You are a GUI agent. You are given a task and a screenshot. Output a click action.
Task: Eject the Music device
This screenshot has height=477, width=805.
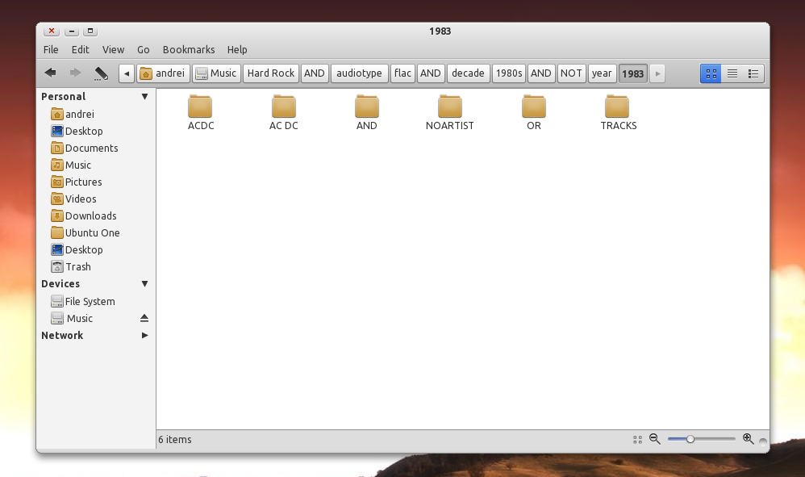tap(144, 319)
